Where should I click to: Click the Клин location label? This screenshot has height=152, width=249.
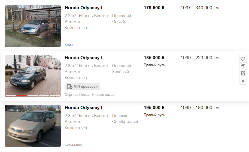[x=69, y=45]
